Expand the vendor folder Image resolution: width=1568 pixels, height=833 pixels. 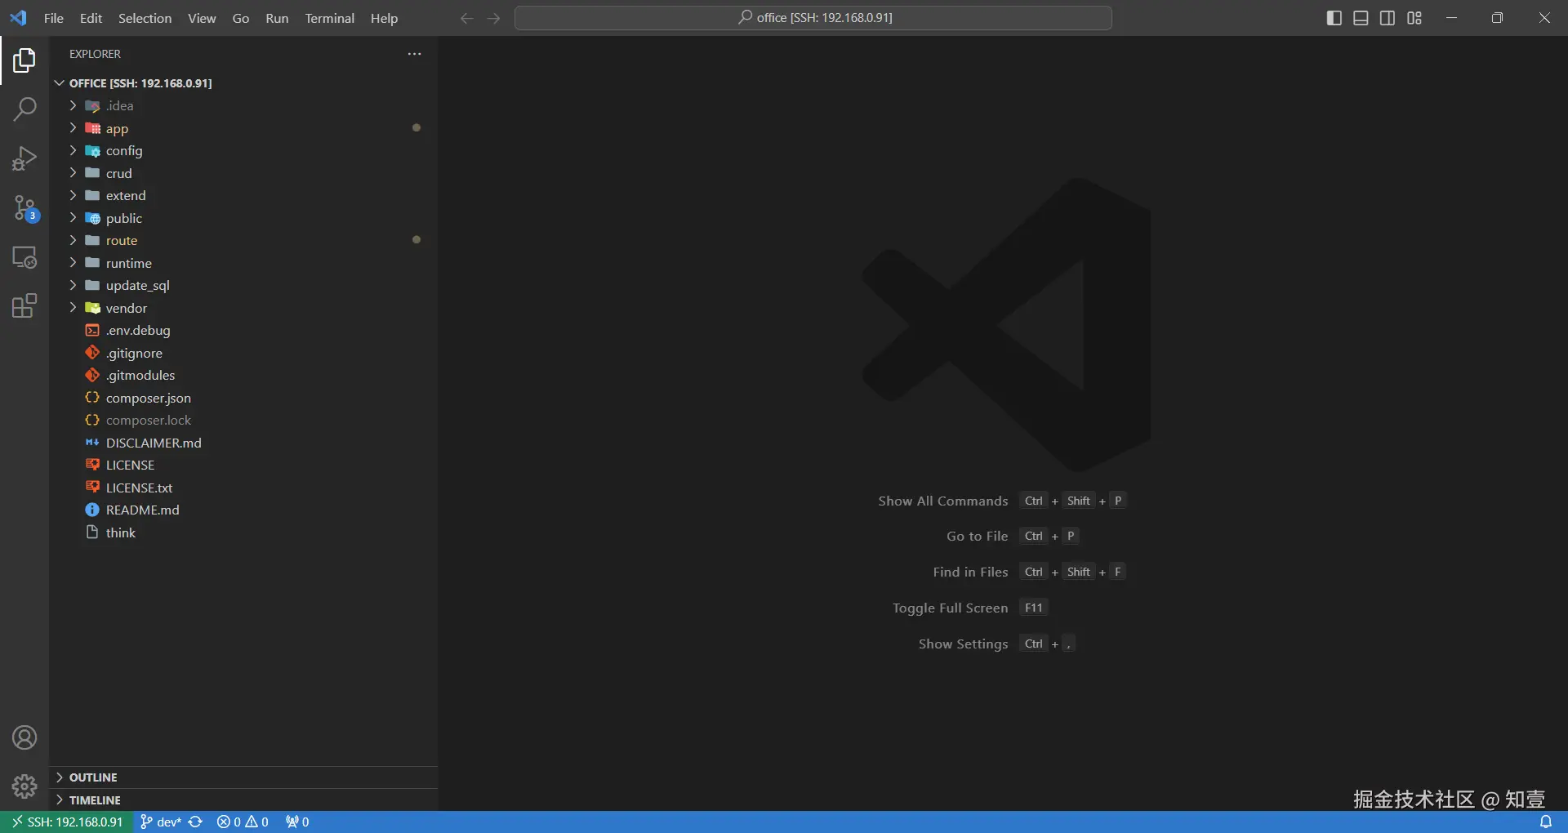243,308
